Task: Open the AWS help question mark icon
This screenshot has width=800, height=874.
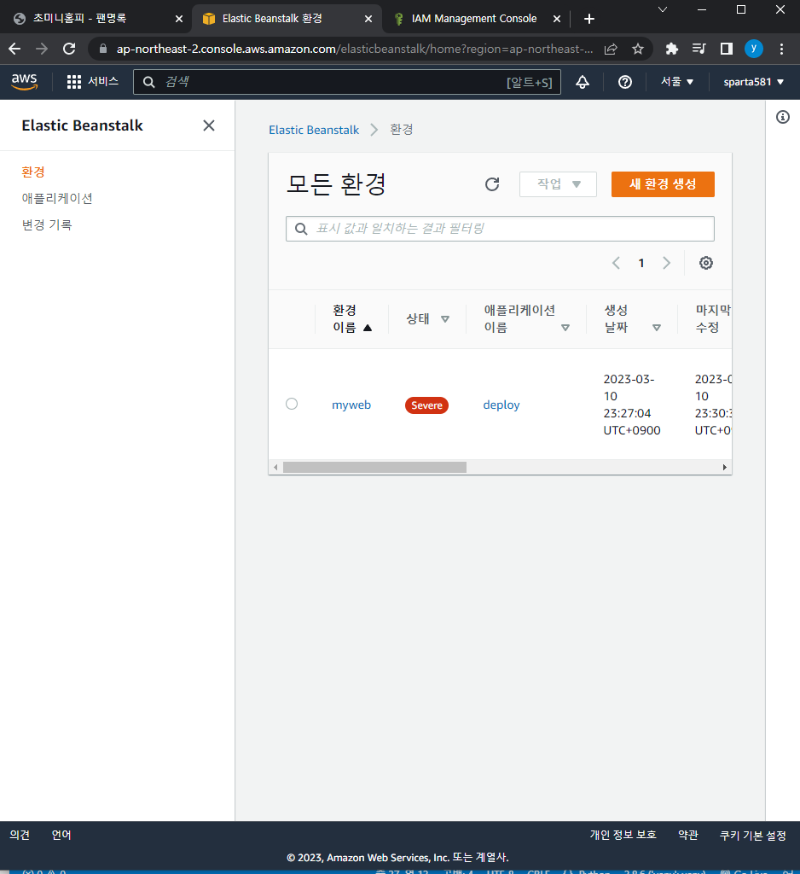Action: coord(625,82)
